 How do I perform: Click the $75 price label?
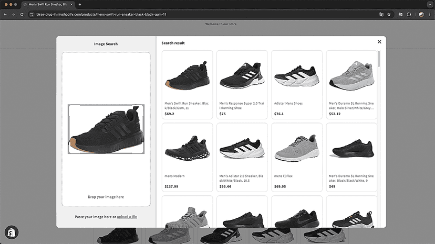[x=223, y=114]
